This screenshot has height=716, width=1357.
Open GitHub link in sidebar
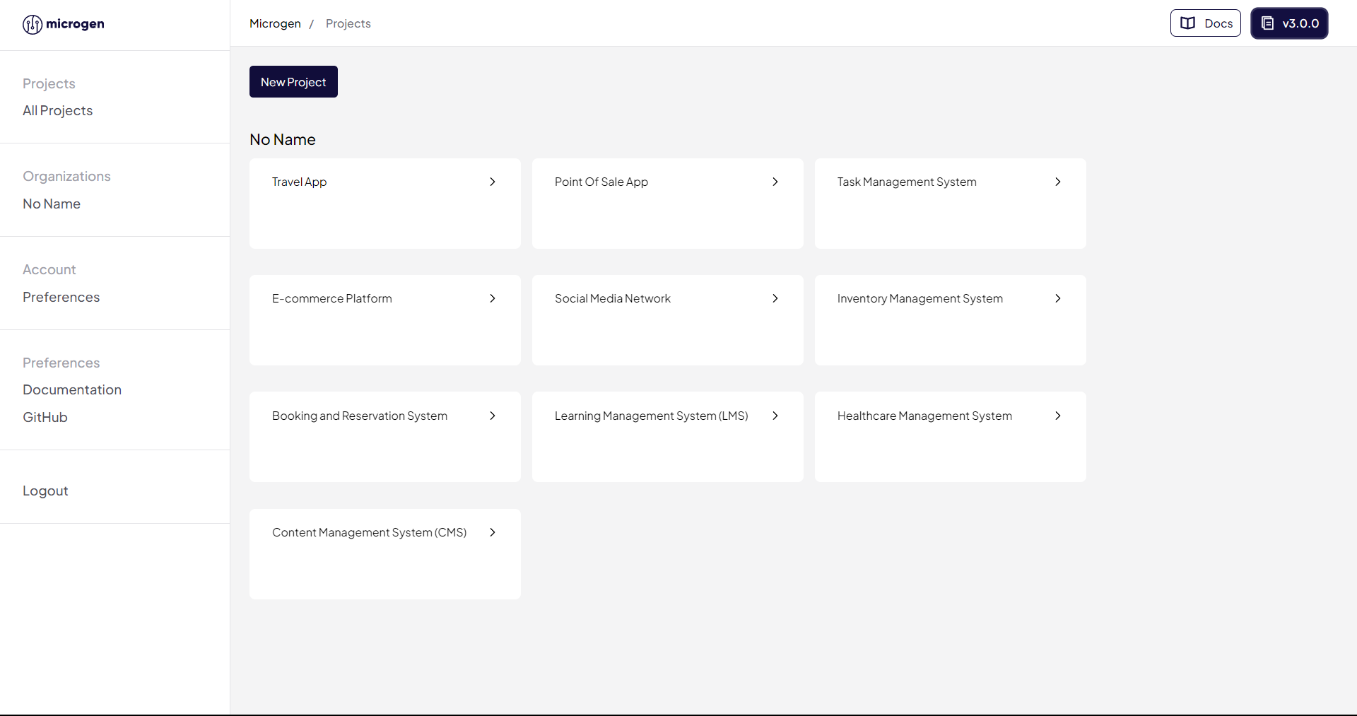pyautogui.click(x=45, y=417)
